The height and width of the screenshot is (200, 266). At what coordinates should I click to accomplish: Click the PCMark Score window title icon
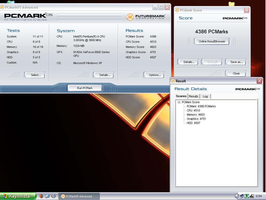pyautogui.click(x=177, y=10)
